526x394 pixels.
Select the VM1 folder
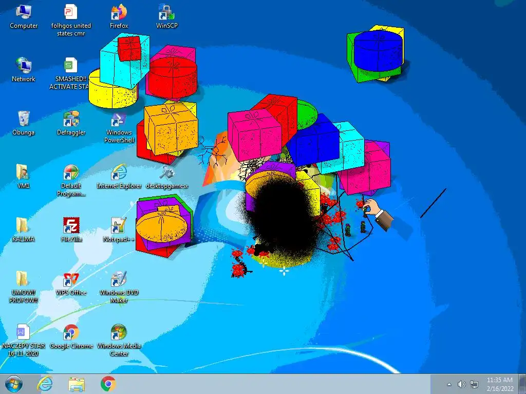pyautogui.click(x=23, y=176)
